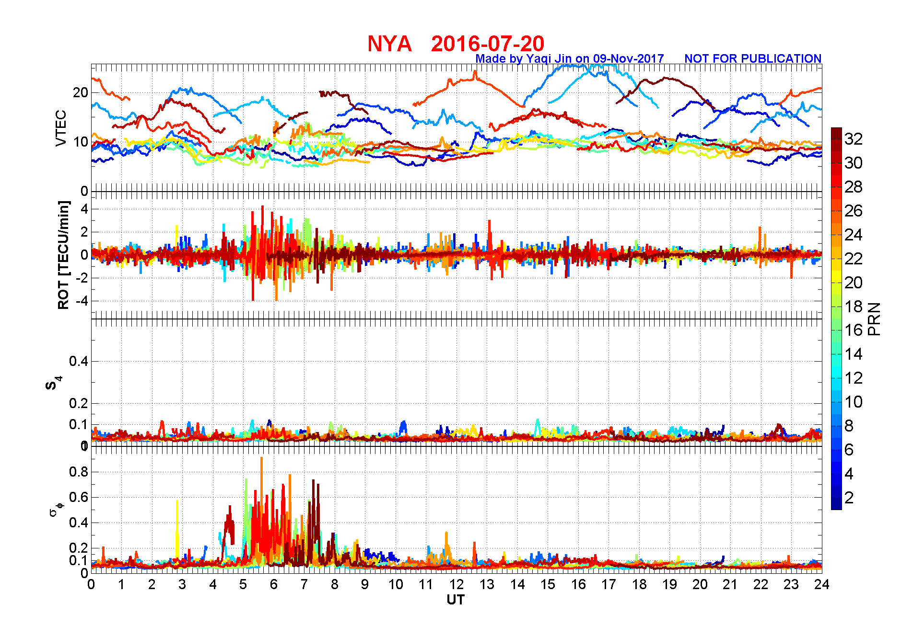913x637 pixels.
Task: Click the VTEC y-axis label
Action: [x=61, y=128]
